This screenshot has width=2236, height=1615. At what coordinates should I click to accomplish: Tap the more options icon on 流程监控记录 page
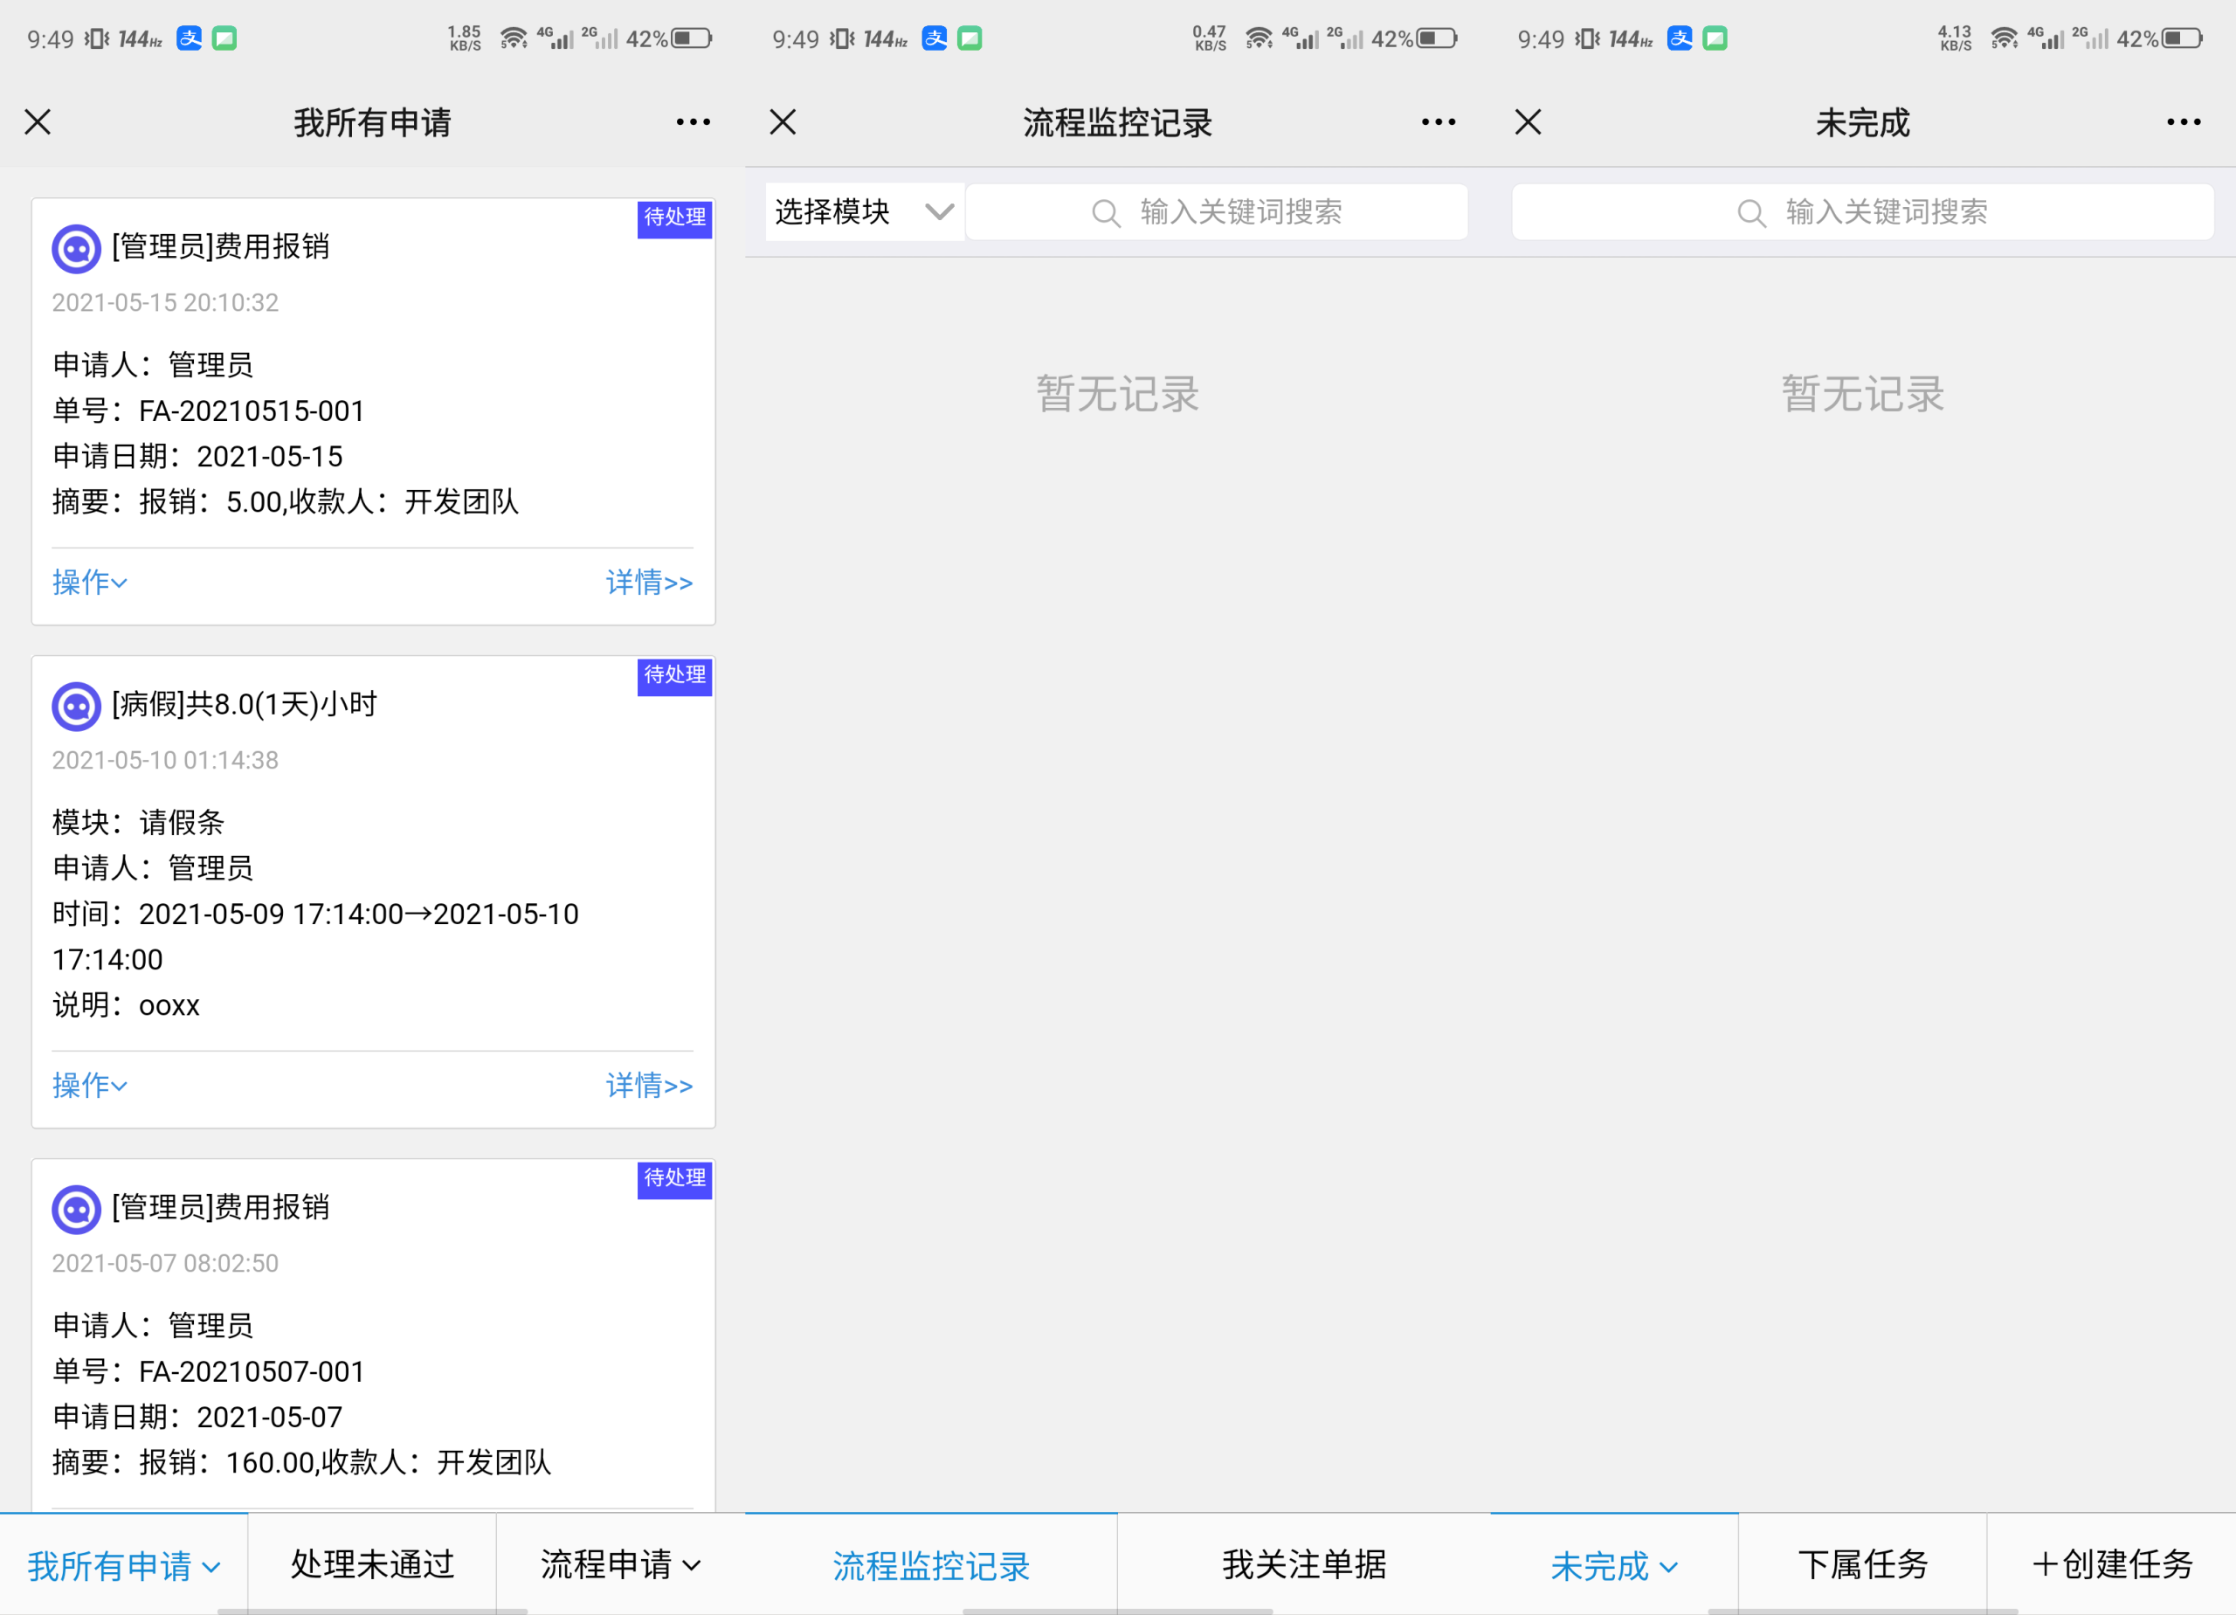[1438, 121]
